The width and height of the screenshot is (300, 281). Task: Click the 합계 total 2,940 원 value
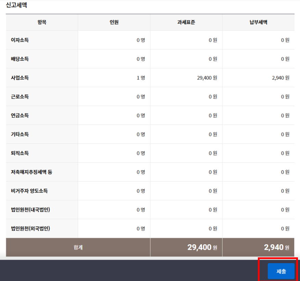tap(277, 247)
